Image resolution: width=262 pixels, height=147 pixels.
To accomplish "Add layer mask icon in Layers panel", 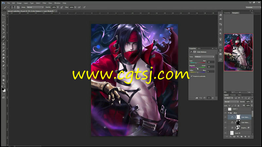I will click(234, 137).
